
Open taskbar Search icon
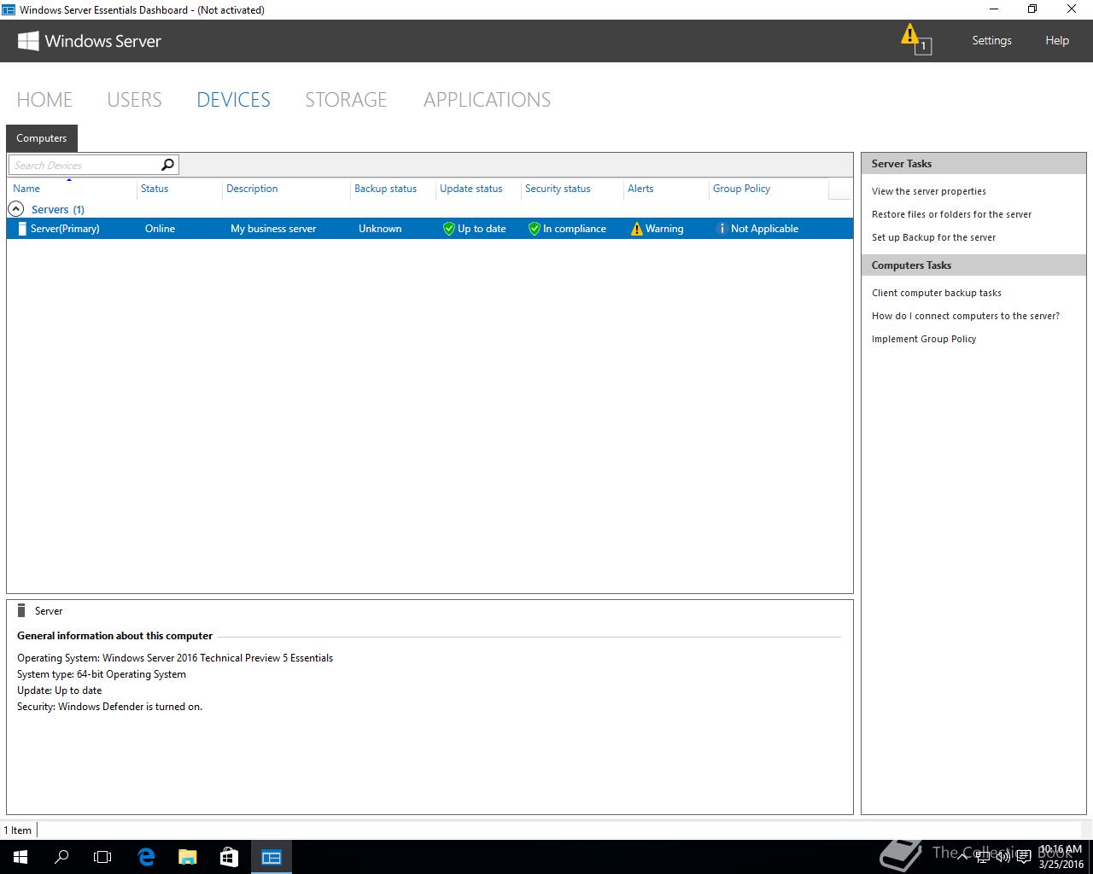pyautogui.click(x=61, y=857)
